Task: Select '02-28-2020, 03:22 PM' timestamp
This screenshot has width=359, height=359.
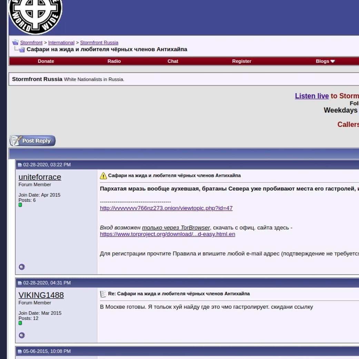Action: click(x=47, y=164)
